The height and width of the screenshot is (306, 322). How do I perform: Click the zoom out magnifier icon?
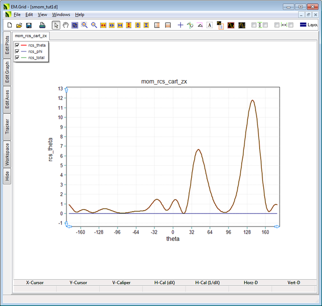94,25
